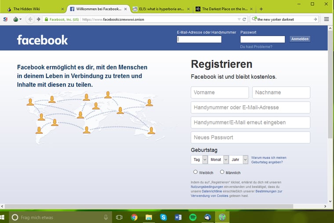This screenshot has height=223, width=334.
Task: Open Spotify from the taskbar
Action: click(x=192, y=217)
